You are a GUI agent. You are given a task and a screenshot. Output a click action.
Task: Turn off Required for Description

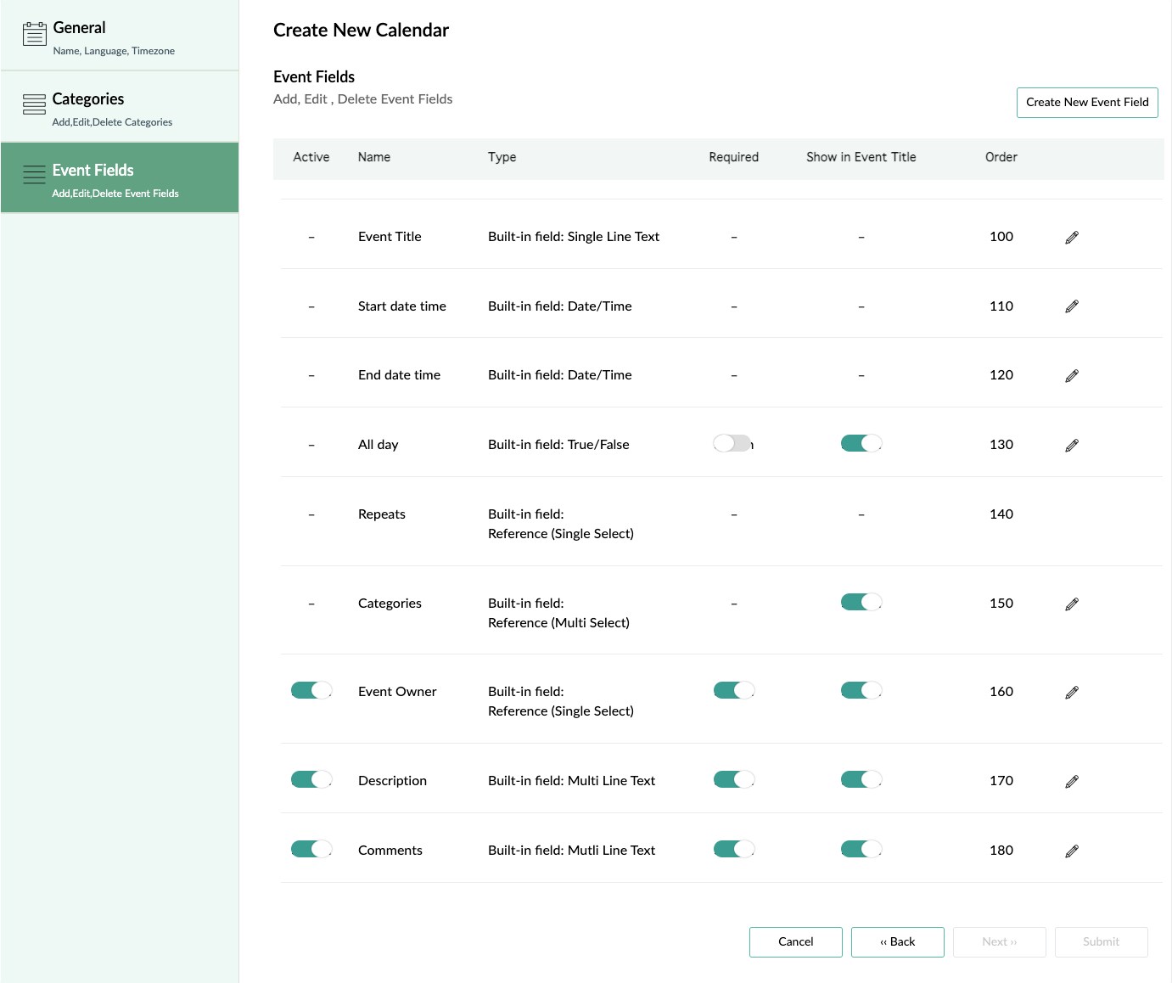(733, 778)
